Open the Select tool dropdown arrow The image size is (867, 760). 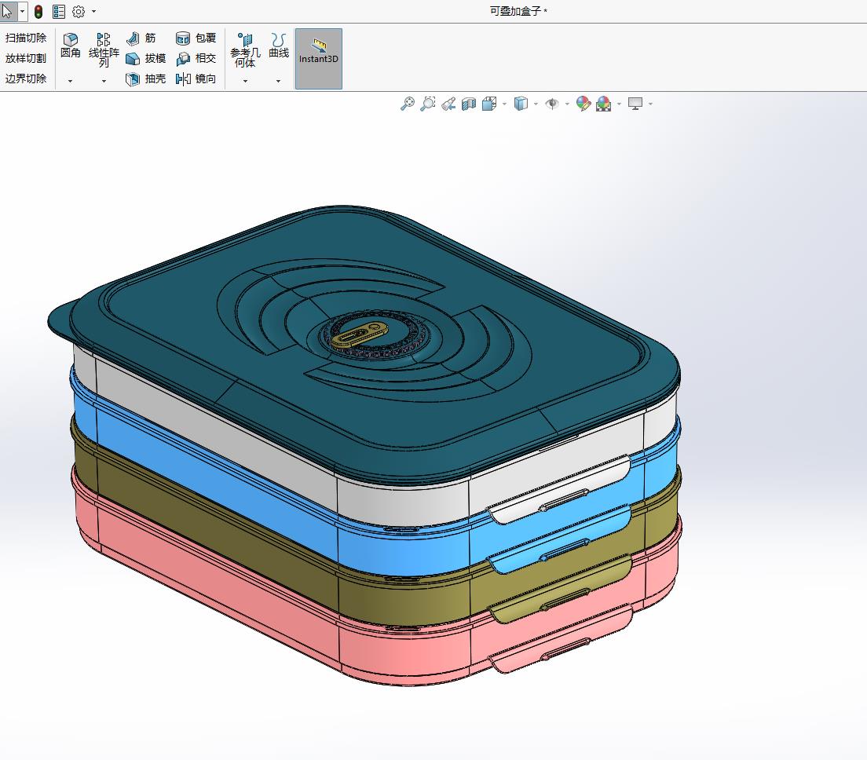[22, 11]
